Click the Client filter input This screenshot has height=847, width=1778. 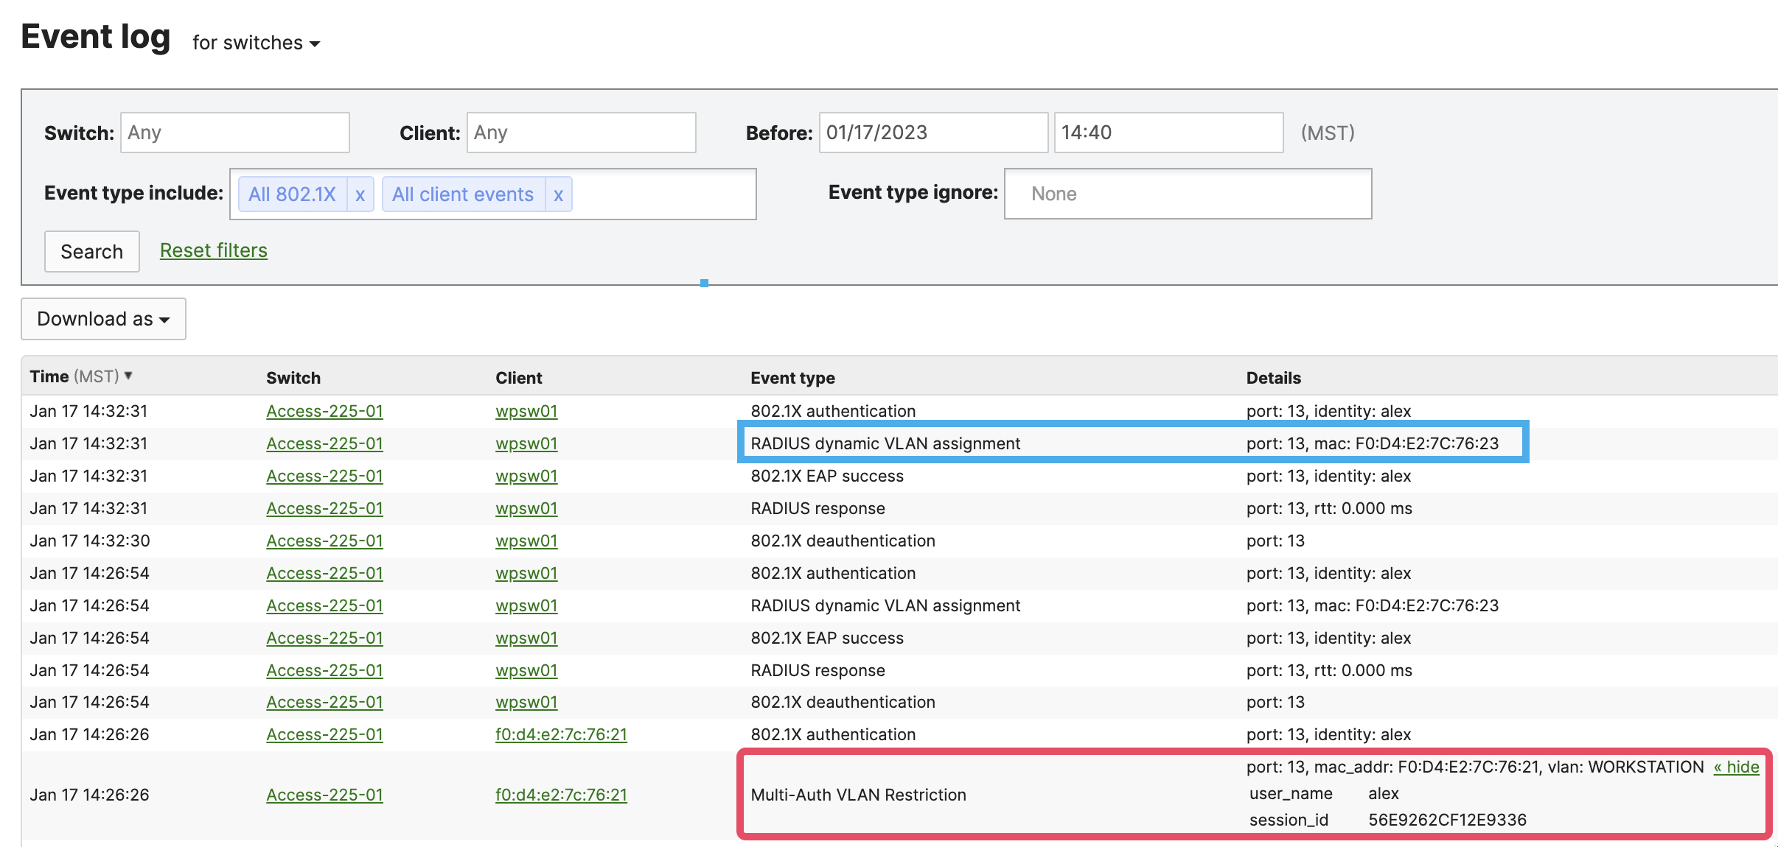coord(581,133)
